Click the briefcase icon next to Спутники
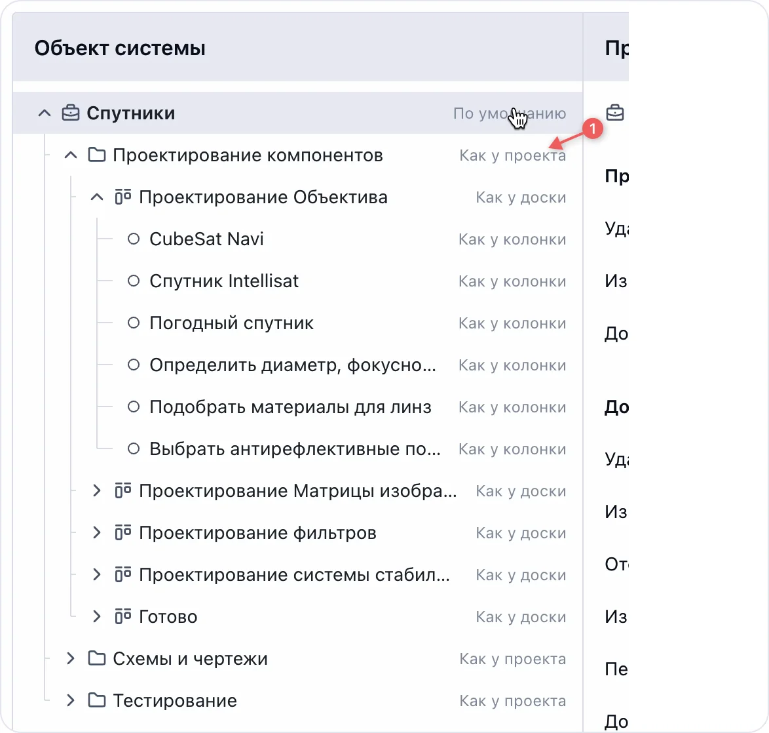 [71, 113]
